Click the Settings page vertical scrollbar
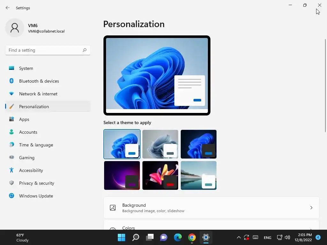The height and width of the screenshot is (245, 327). click(x=325, y=85)
